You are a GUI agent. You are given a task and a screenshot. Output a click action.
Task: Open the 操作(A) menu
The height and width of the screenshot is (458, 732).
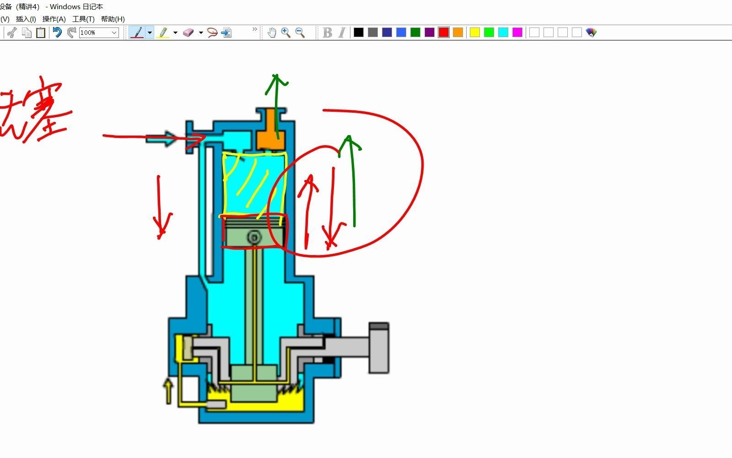(54, 19)
